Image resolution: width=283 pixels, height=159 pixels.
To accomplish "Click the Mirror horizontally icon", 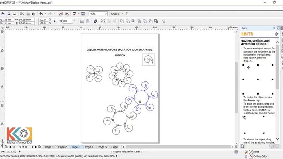I will (x=82, y=21).
